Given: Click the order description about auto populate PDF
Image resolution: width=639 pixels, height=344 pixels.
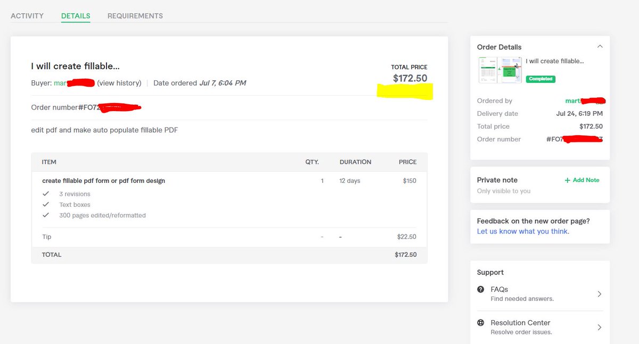Looking at the screenshot, I should coord(104,130).
